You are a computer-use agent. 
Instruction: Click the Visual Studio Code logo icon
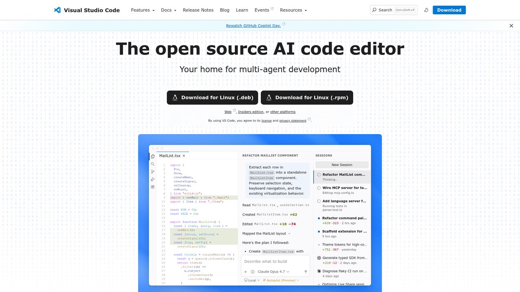pyautogui.click(x=57, y=10)
